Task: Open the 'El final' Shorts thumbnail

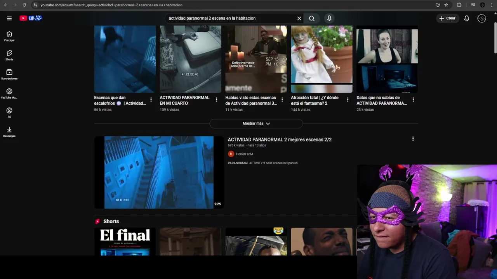Action: 125,241
